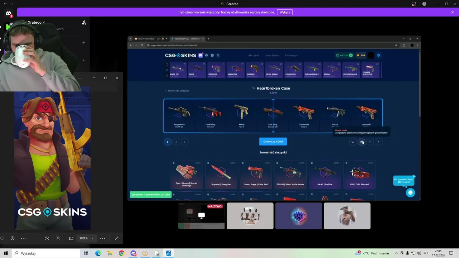
Task: Click Discord home icon with badge
Action: click(9, 14)
